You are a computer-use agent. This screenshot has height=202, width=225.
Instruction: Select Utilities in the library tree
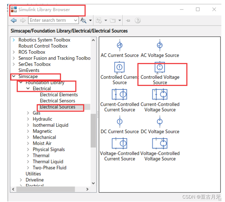click(33, 174)
